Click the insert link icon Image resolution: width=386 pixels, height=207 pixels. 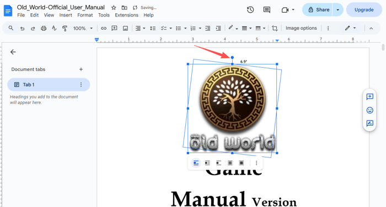[104, 28]
